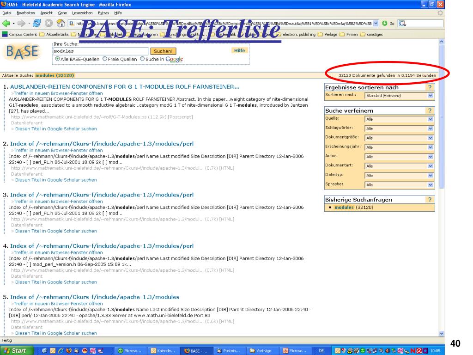
Task: Open result 1 AUSLANDER-REITEN COMPONENTS title
Action: (125, 86)
